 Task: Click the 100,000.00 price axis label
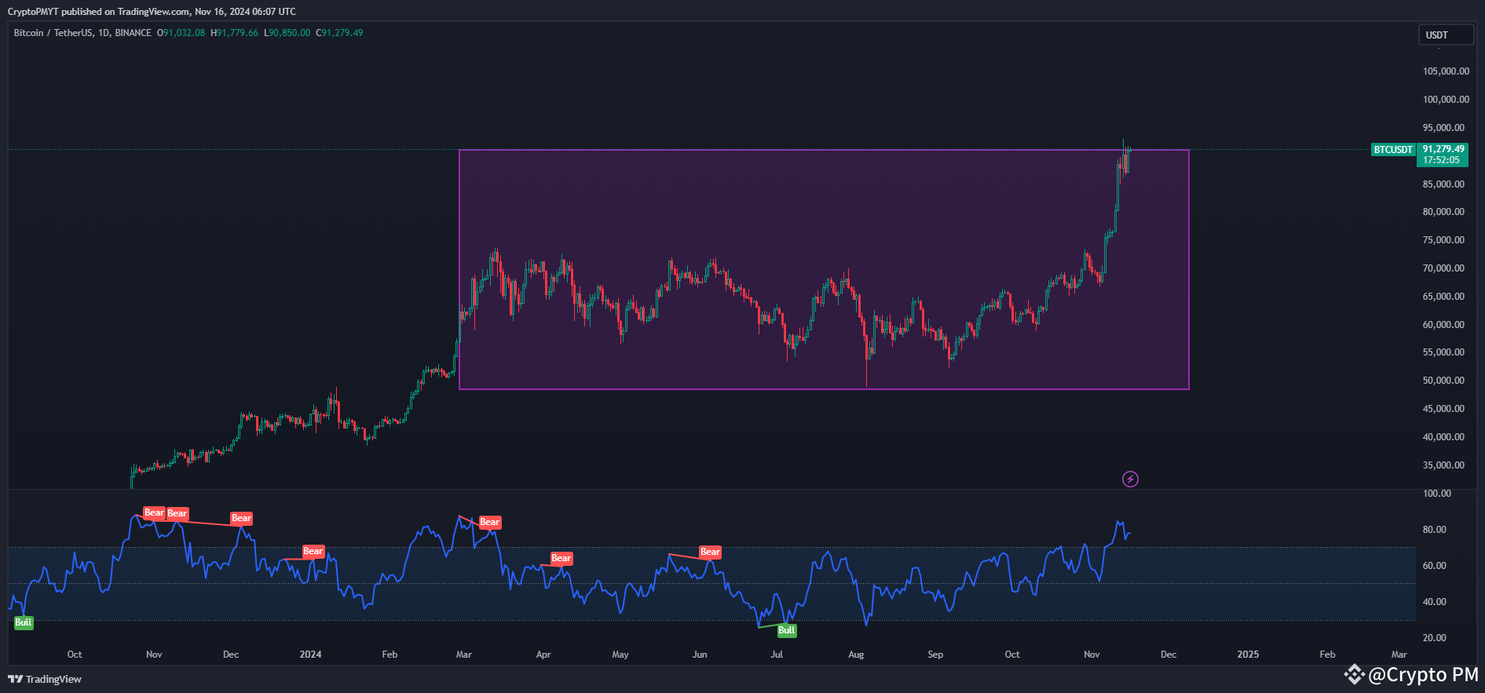[x=1446, y=100]
